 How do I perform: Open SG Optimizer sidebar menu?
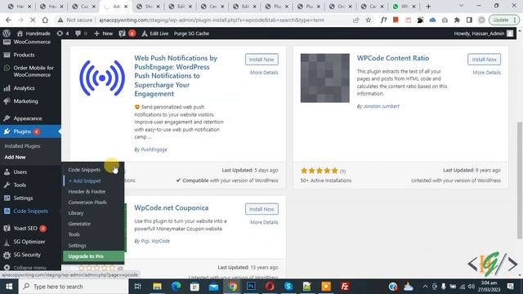click(30, 242)
